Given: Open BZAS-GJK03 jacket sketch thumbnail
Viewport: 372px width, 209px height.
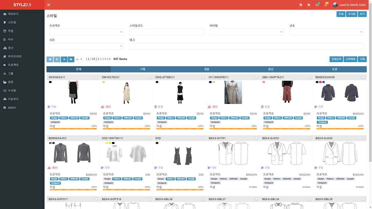Looking at the screenshot, I should click(287, 153).
